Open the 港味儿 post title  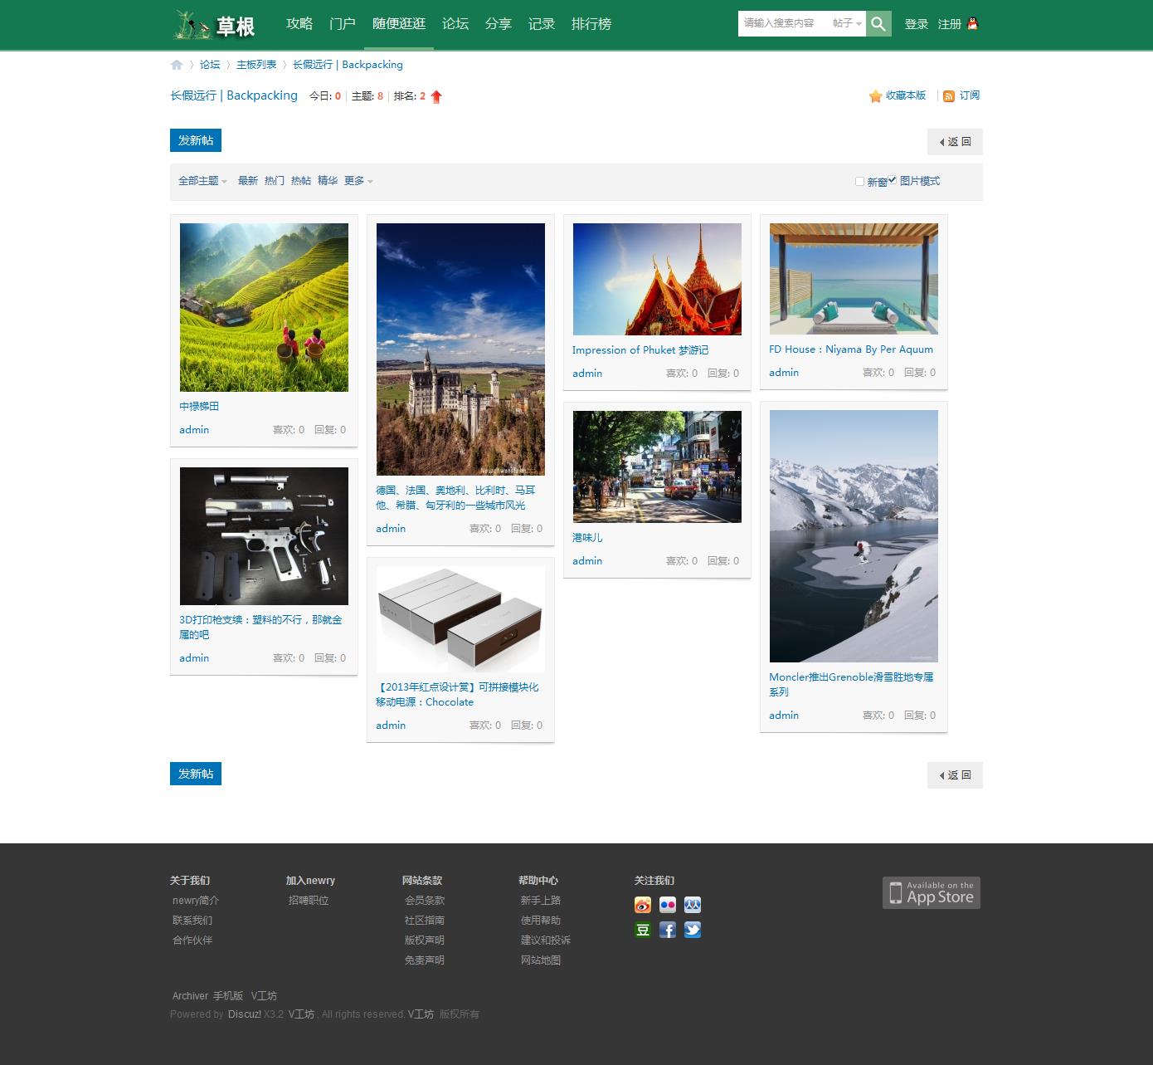[587, 538]
